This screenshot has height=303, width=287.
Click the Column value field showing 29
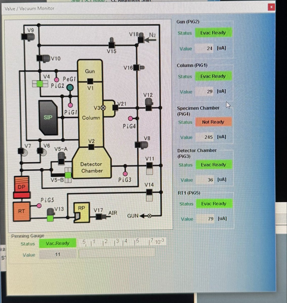coord(205,91)
